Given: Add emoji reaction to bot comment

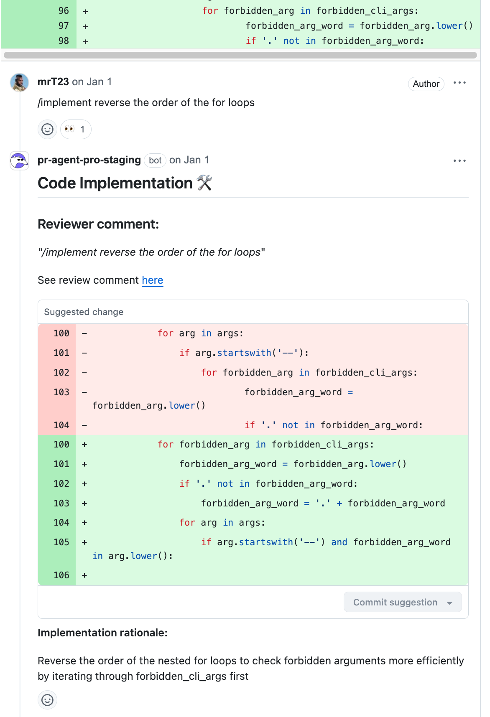Looking at the screenshot, I should 48,700.
